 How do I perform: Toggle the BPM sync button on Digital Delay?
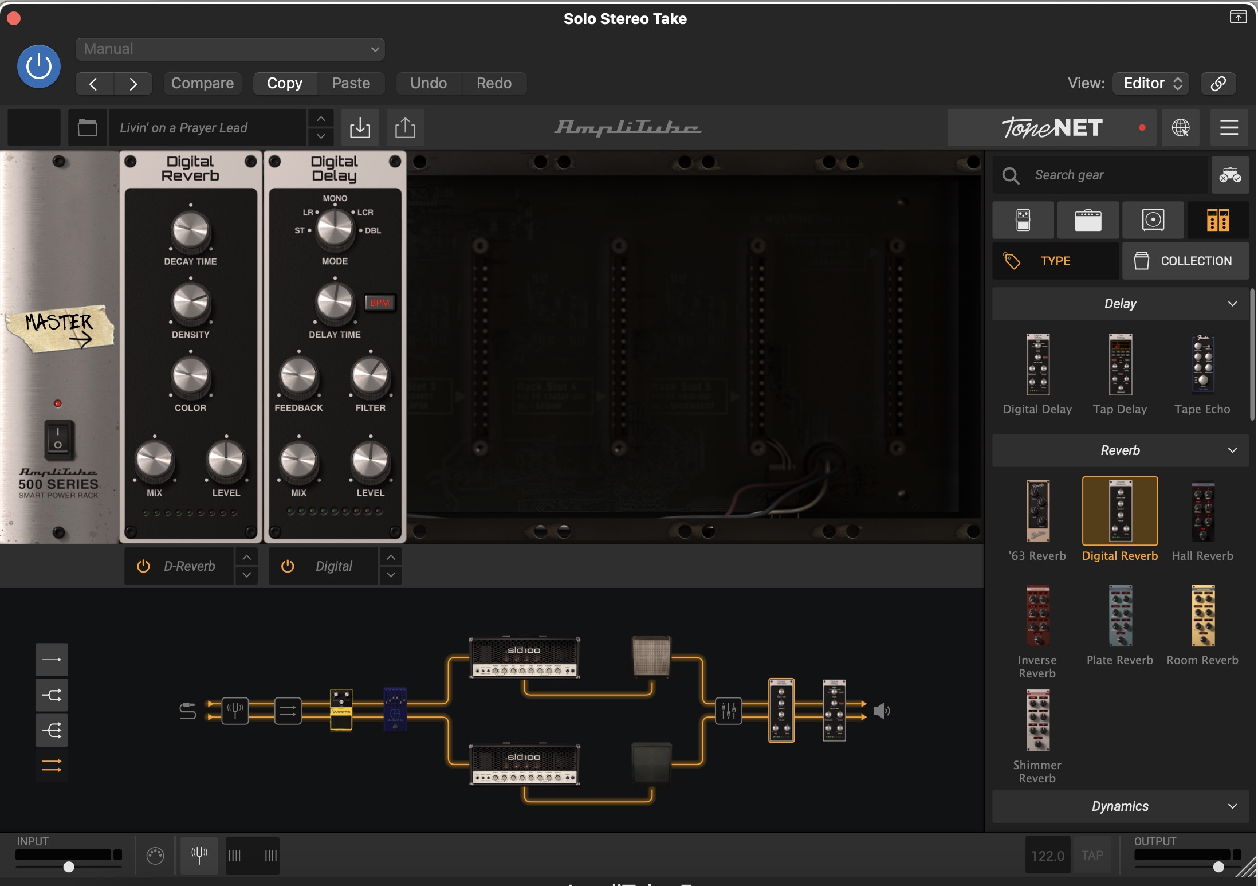point(379,303)
